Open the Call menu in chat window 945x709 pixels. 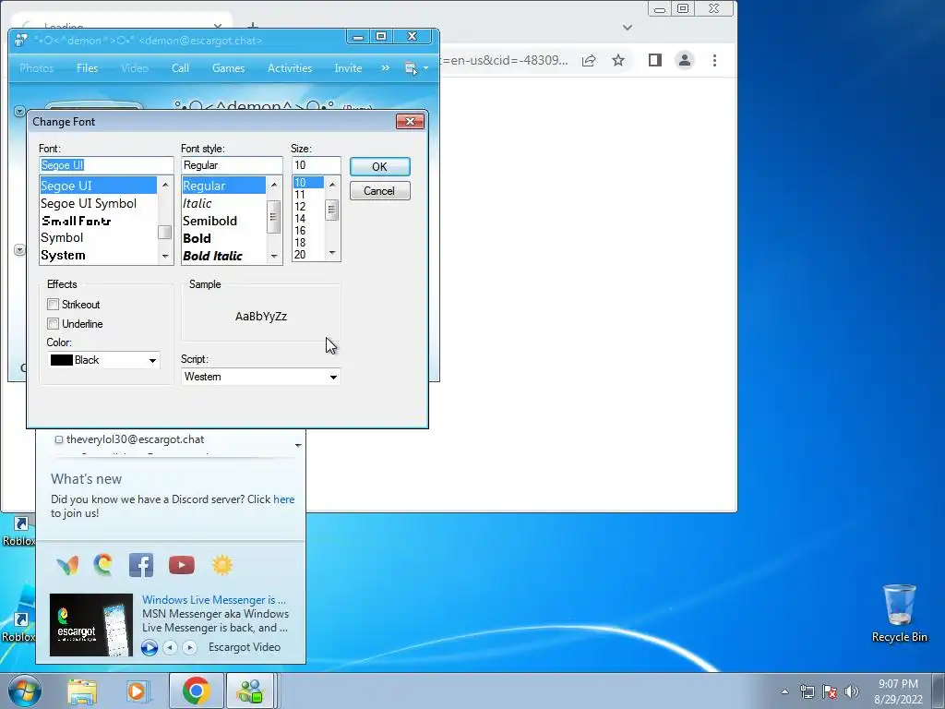pyautogui.click(x=180, y=68)
